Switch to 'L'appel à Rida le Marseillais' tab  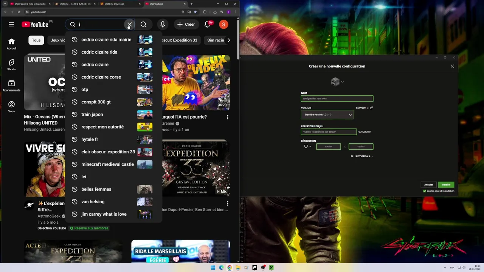30,4
